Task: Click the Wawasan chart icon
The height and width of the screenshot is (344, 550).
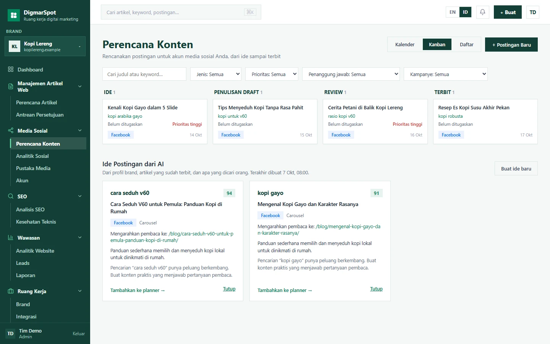Action: [x=11, y=238]
